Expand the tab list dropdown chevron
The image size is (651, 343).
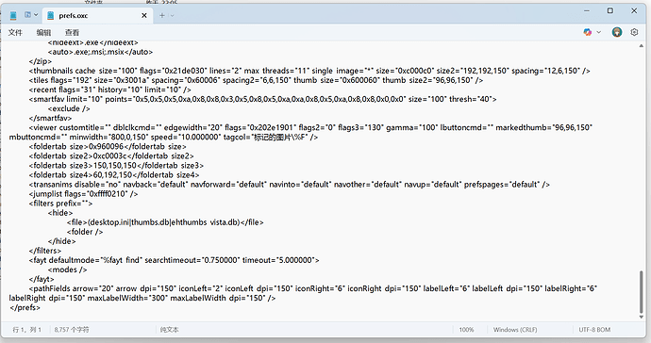click(x=36, y=15)
